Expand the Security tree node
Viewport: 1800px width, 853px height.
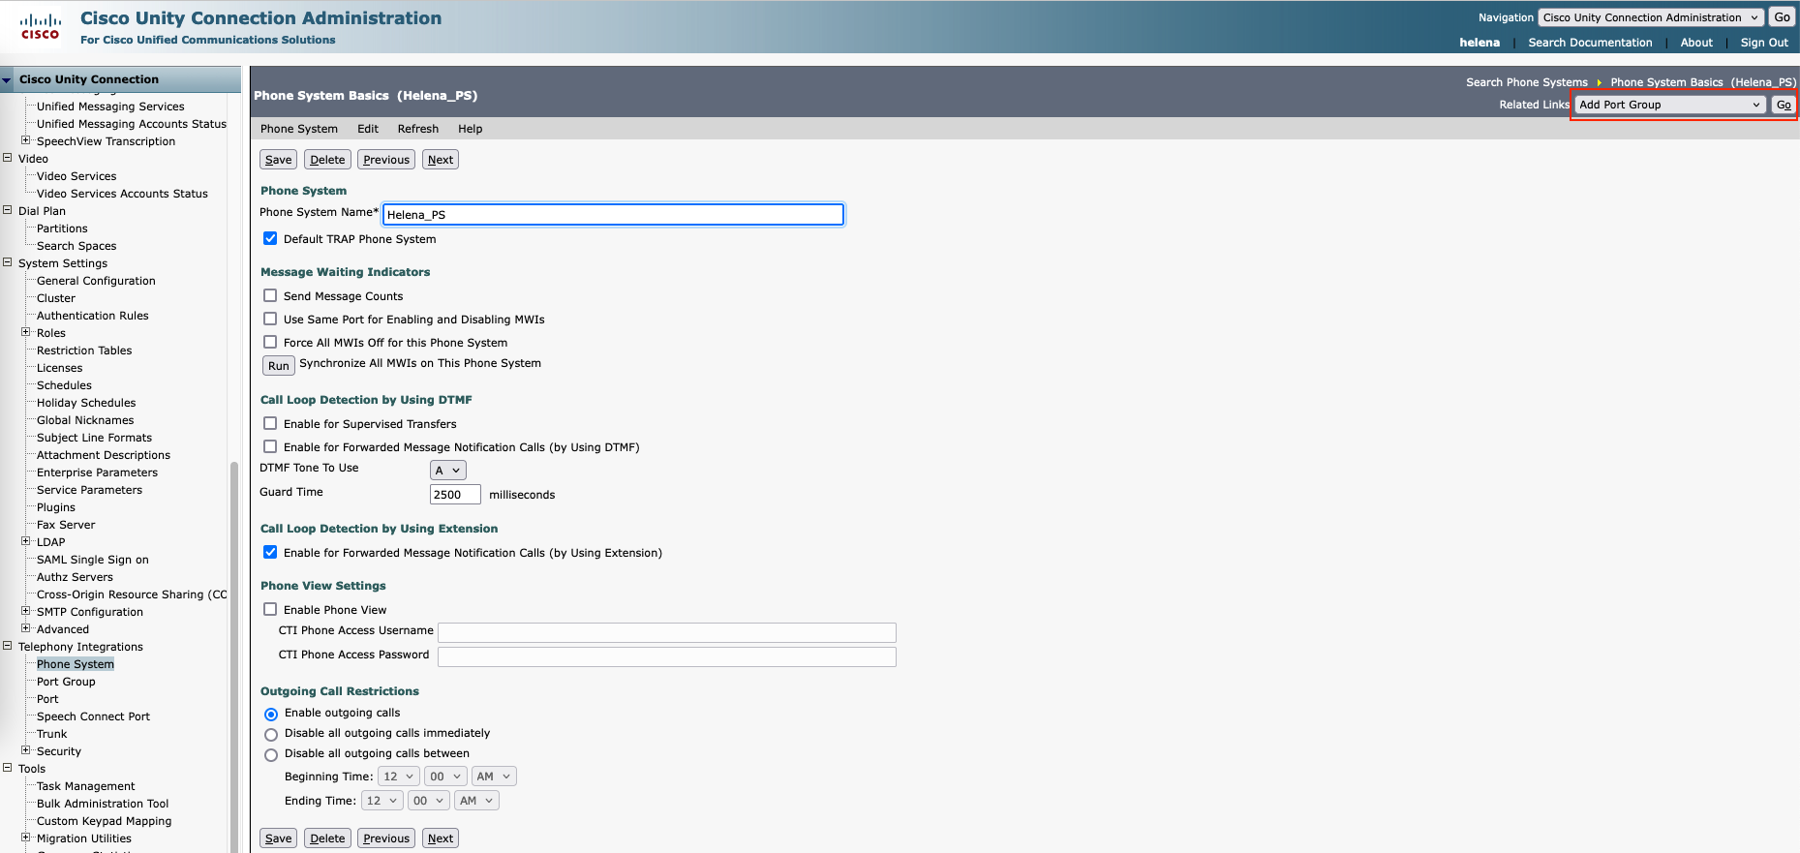click(x=26, y=750)
